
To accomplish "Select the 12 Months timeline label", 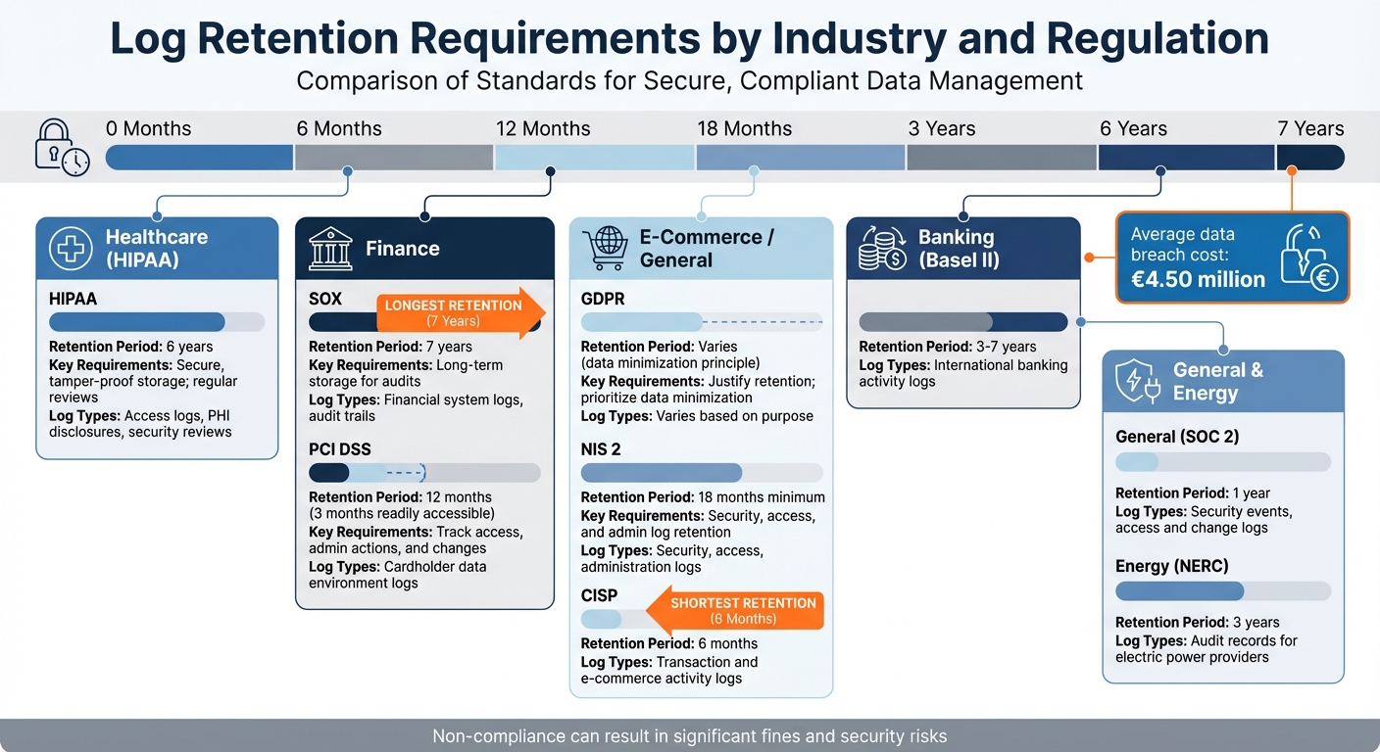I will 544,128.
